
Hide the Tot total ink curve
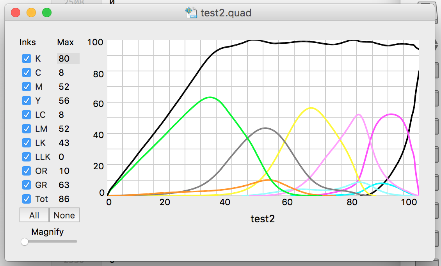27,199
